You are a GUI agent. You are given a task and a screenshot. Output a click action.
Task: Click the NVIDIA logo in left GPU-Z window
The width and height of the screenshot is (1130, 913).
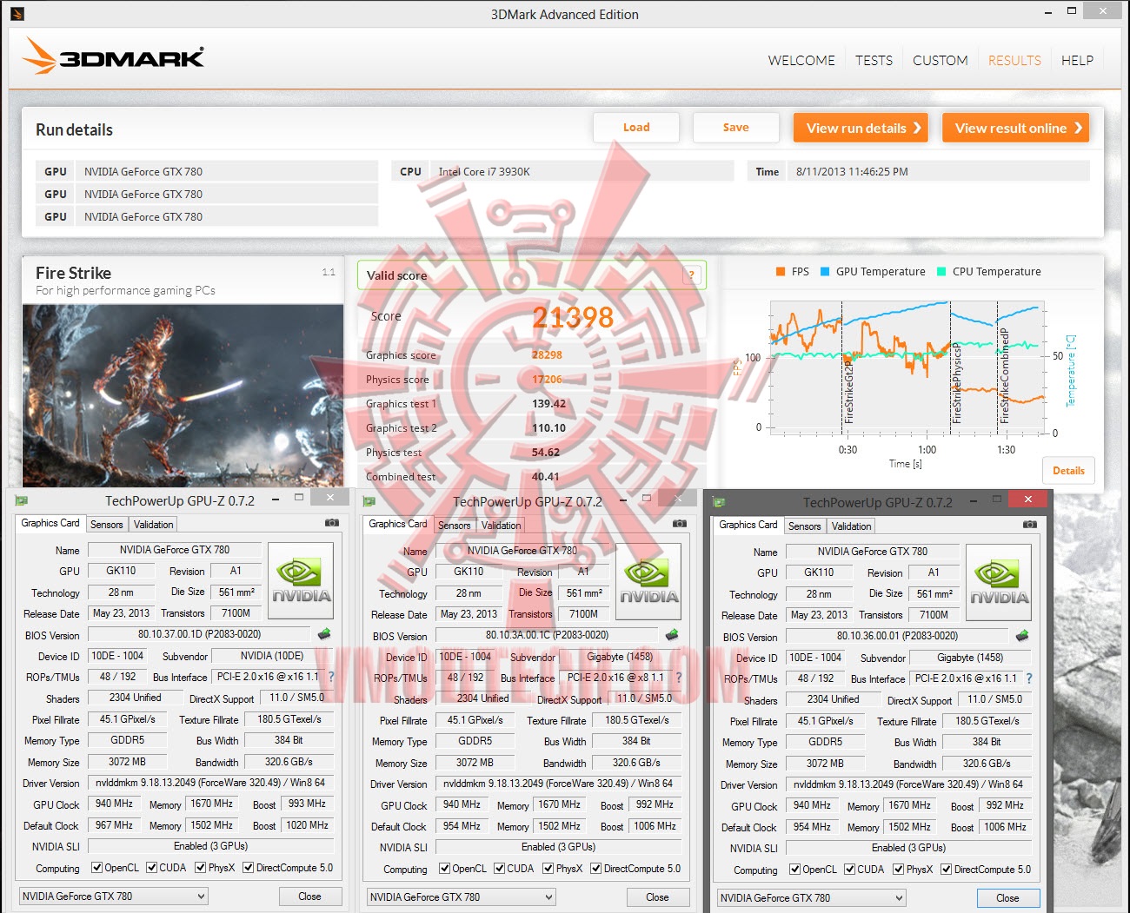[301, 581]
